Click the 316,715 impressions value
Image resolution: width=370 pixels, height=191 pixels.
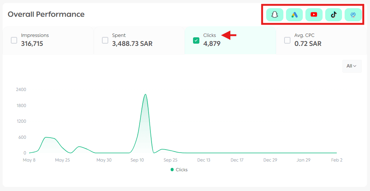pos(32,44)
